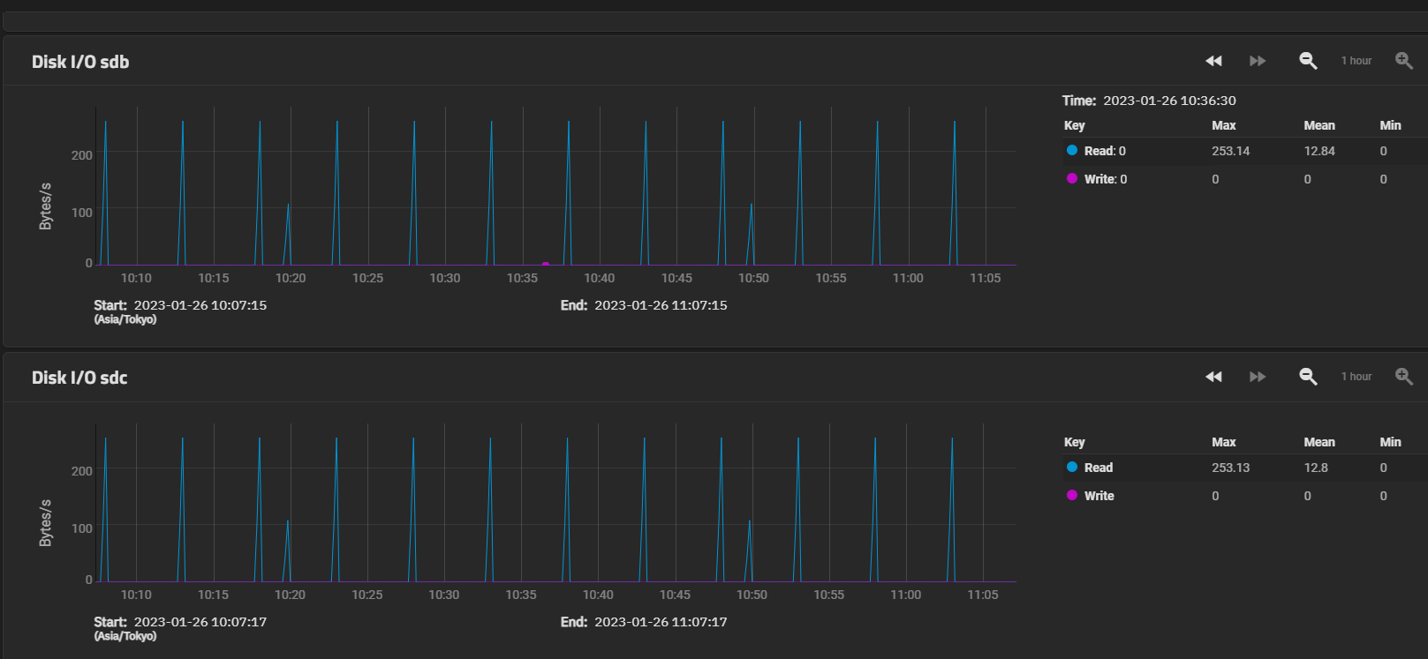
Task: Zoom in the Disk I/O sdc graph
Action: click(x=1403, y=377)
